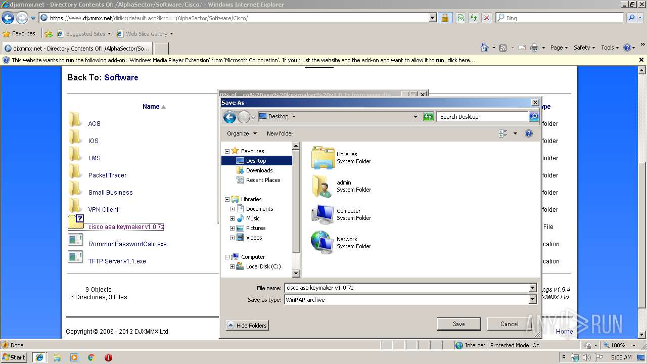Click the New folder button
The image size is (647, 364).
click(x=280, y=133)
